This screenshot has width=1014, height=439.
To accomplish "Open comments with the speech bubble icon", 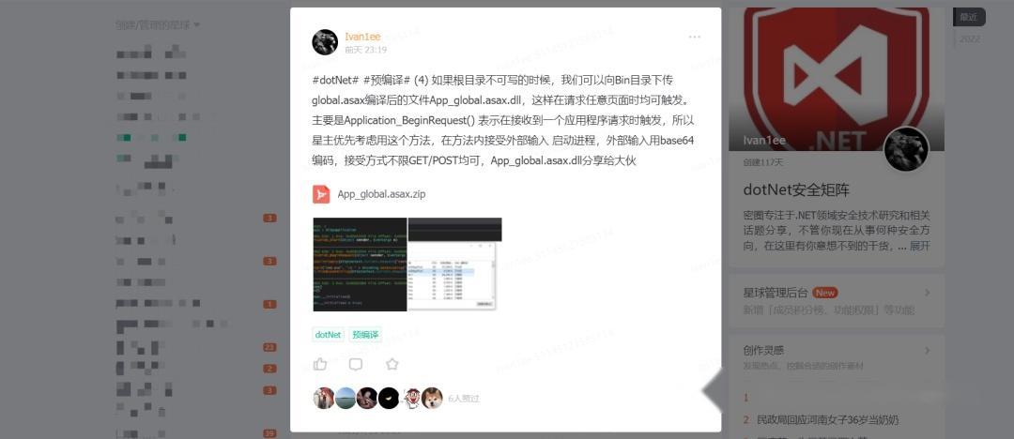I will (356, 365).
